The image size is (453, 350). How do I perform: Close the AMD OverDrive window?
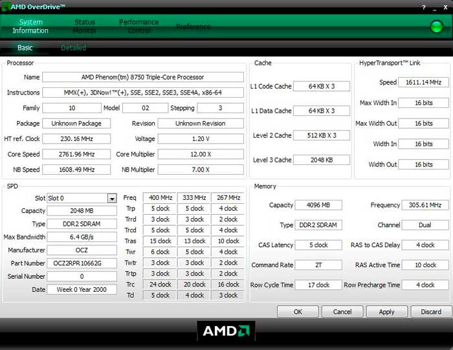point(445,8)
